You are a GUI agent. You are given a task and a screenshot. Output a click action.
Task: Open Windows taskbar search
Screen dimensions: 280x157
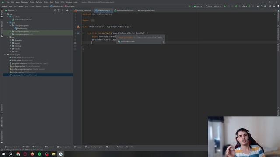click(10, 154)
